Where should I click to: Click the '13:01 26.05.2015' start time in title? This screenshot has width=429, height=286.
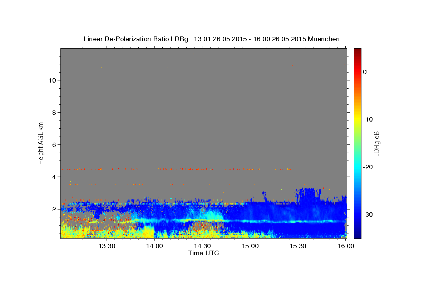coord(220,39)
